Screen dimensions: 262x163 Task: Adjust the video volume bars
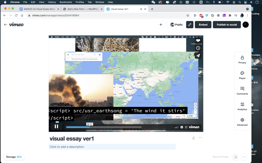[x=176, y=127]
